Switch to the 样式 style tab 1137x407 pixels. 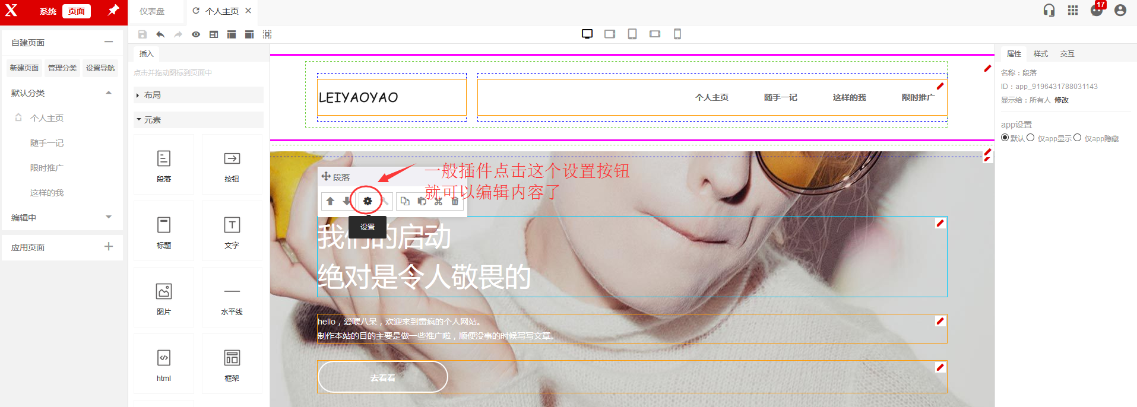[1040, 54]
